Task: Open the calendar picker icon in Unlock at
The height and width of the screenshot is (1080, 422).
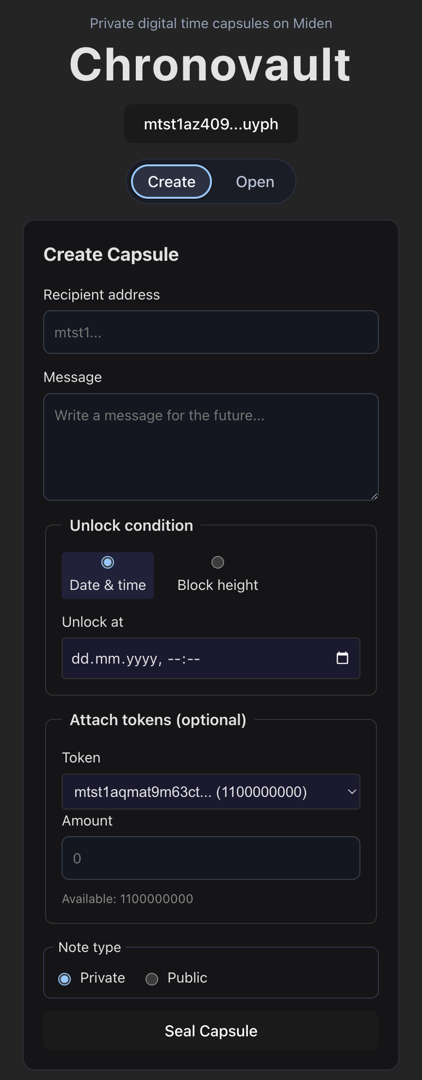Action: tap(342, 658)
